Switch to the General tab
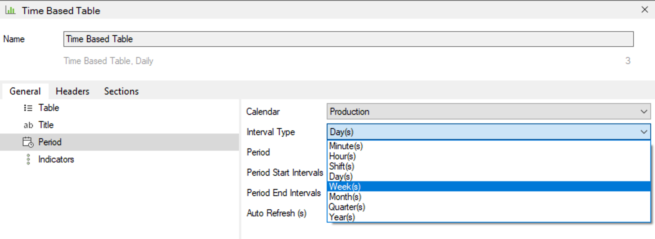The height and width of the screenshot is (239, 655). [25, 91]
